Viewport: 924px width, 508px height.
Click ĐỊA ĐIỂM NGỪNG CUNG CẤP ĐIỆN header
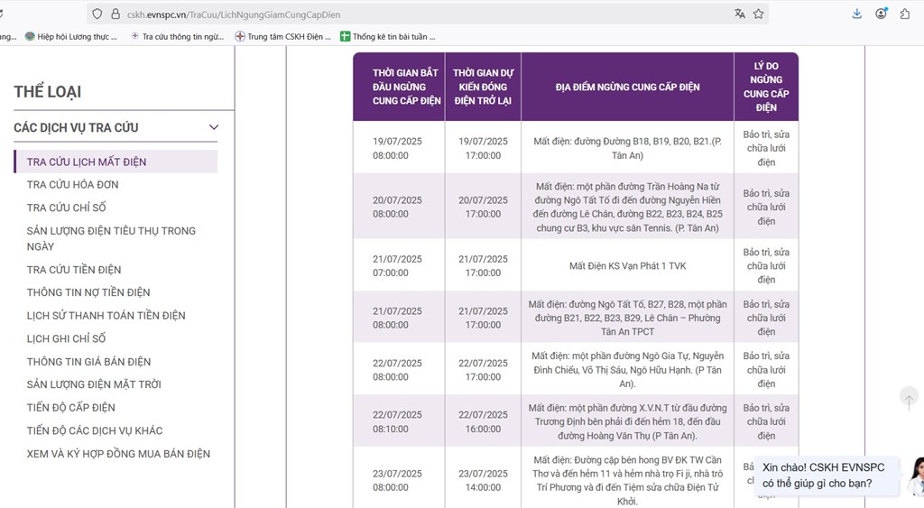point(628,87)
